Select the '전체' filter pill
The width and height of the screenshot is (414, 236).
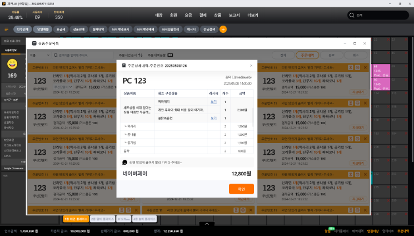(x=283, y=55)
